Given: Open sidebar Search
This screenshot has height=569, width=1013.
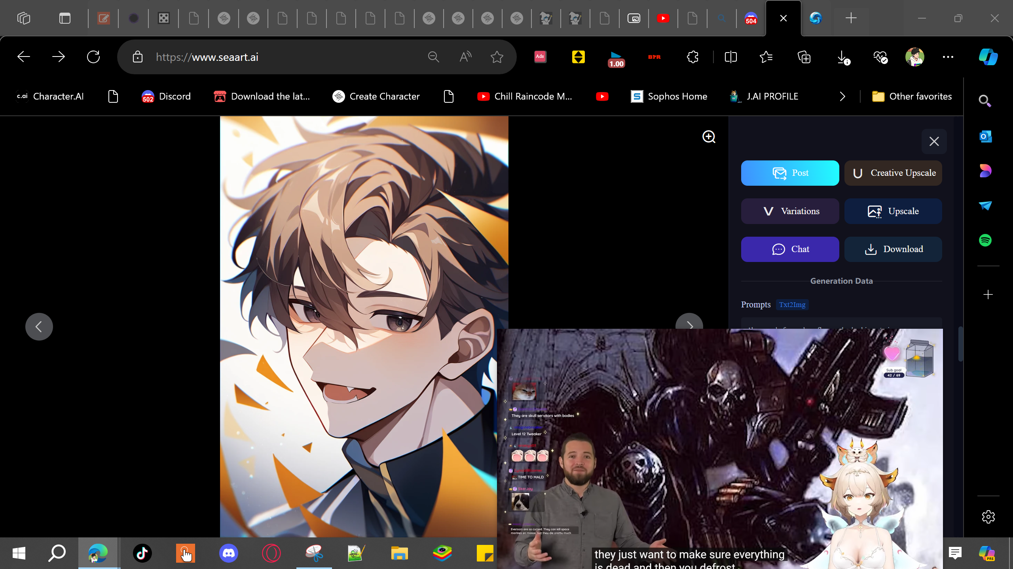Looking at the screenshot, I should tap(985, 101).
